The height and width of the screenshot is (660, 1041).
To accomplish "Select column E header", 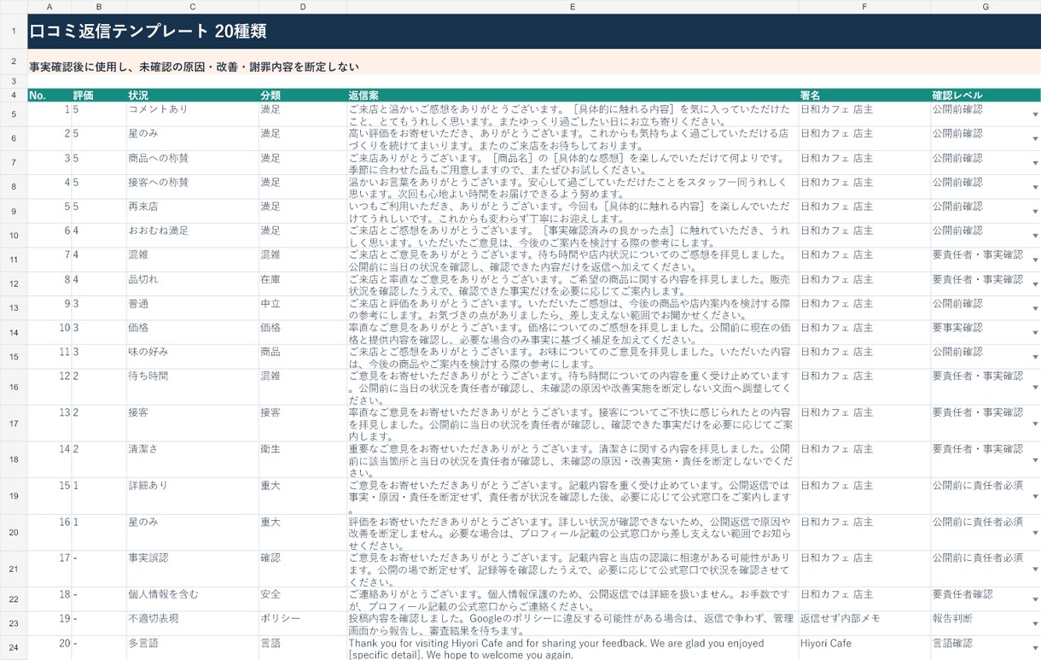I will tap(573, 7).
